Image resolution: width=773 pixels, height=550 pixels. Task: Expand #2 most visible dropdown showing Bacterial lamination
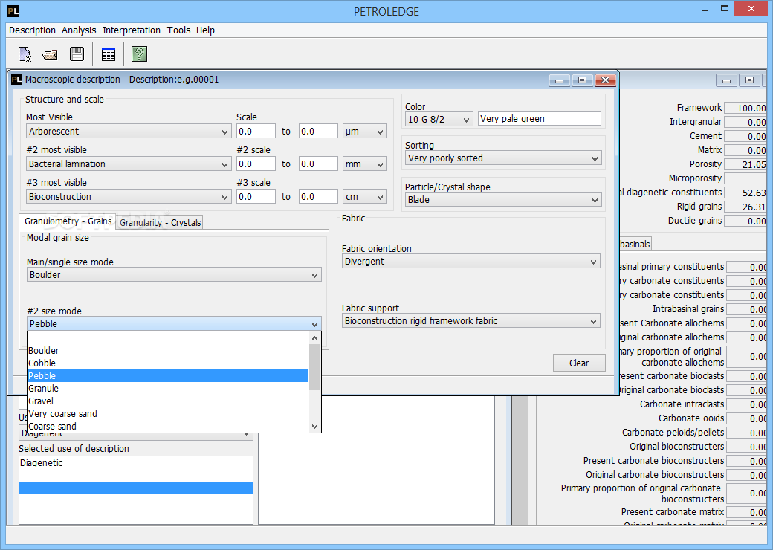[x=128, y=164]
